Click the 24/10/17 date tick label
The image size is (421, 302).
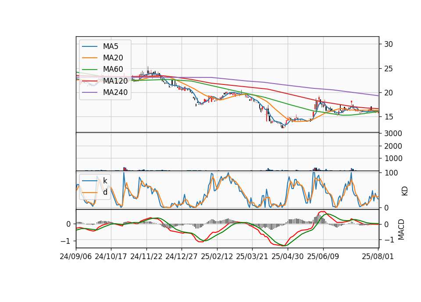111,256
